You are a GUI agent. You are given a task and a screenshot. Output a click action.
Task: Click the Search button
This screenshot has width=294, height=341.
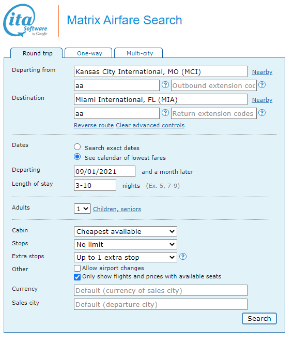pos(259,318)
